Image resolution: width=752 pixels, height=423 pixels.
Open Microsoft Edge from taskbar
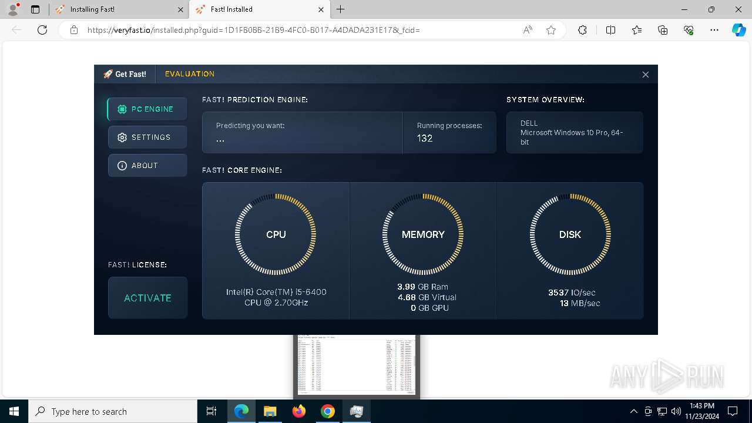click(241, 411)
